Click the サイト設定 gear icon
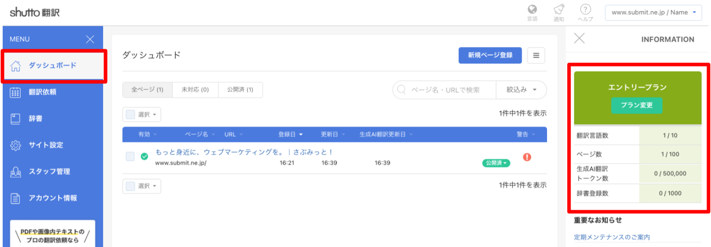Viewport: 711px width, 247px height. pyautogui.click(x=16, y=145)
